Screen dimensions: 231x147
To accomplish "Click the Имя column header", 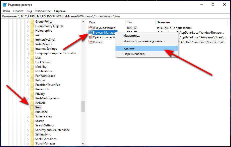I will pyautogui.click(x=92, y=22).
